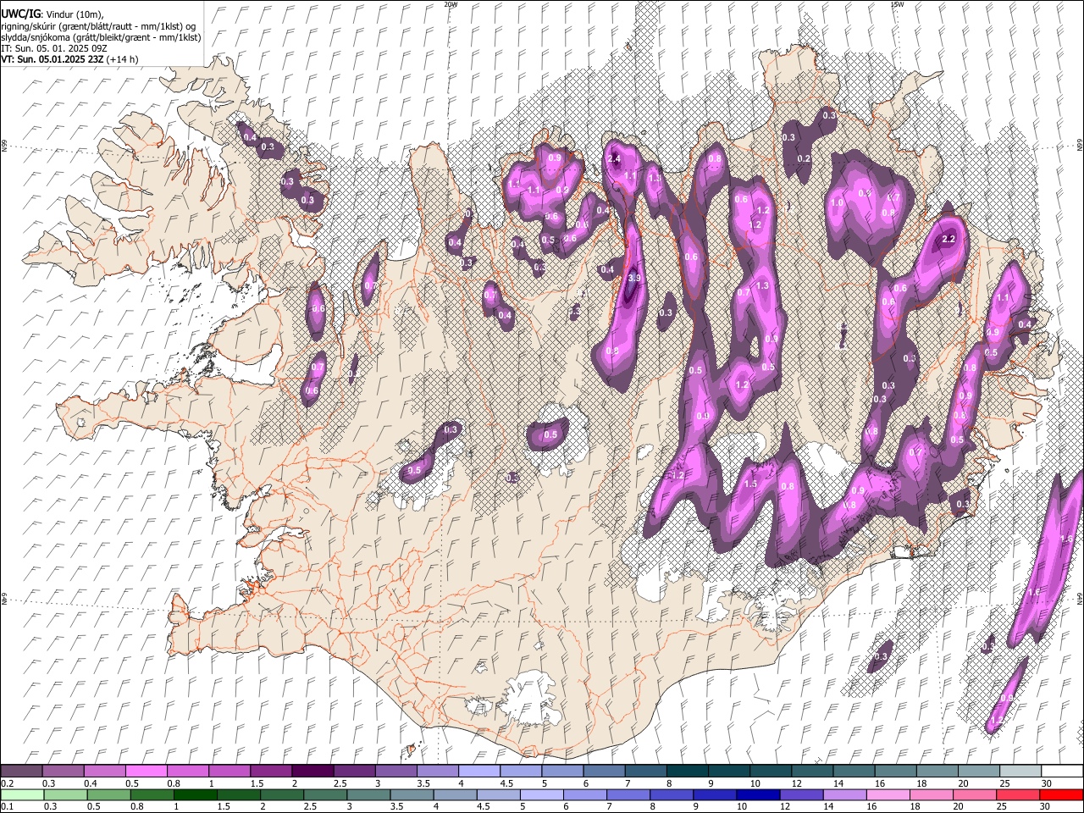
Task: Click the 'IT: Sun. 05. 01. 2025 09Z' line
Action: pos(53,48)
